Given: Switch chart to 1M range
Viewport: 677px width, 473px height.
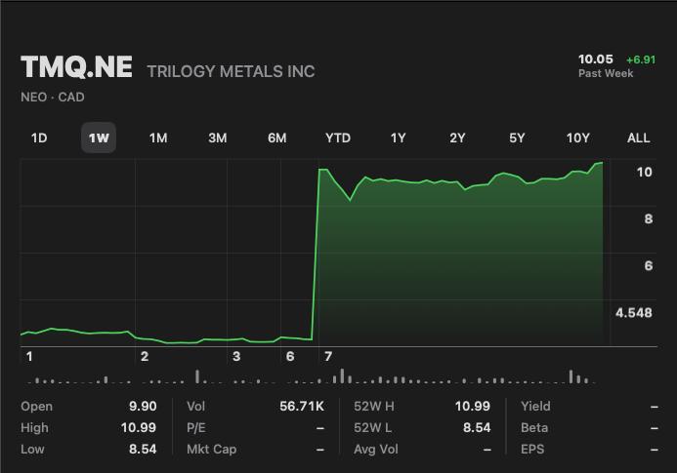Looking at the screenshot, I should click(x=158, y=138).
